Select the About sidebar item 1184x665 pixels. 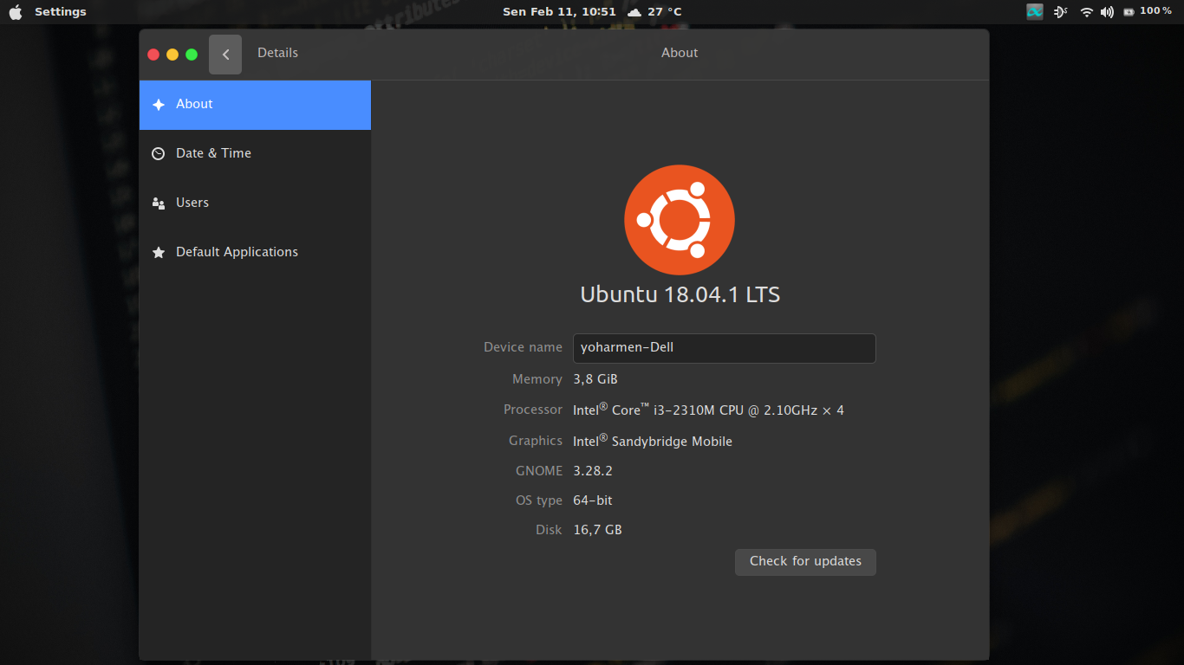click(255, 105)
